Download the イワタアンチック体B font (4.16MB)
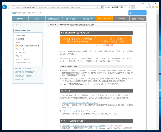The height and width of the screenshot is (132, 161). (78, 40)
